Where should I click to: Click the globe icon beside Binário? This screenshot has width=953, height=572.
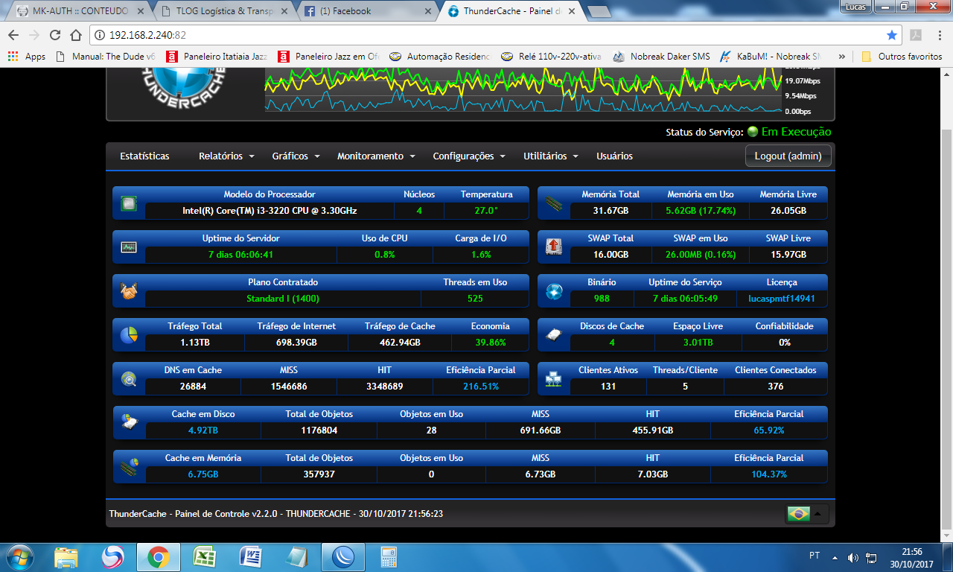tap(554, 291)
